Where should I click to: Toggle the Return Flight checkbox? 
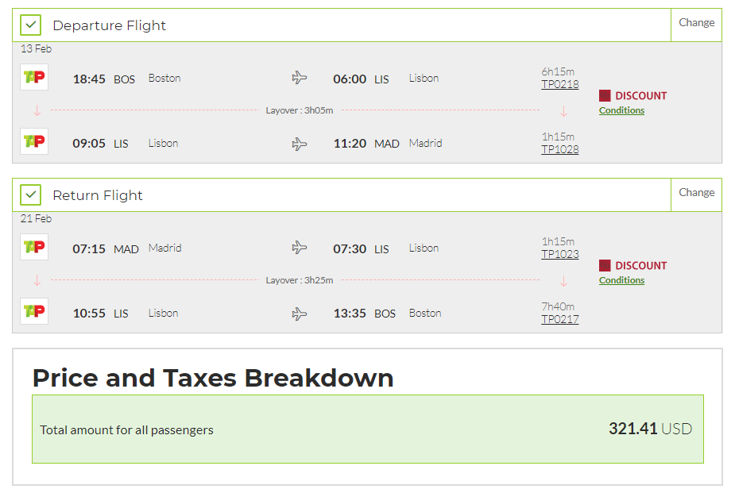pyautogui.click(x=31, y=195)
